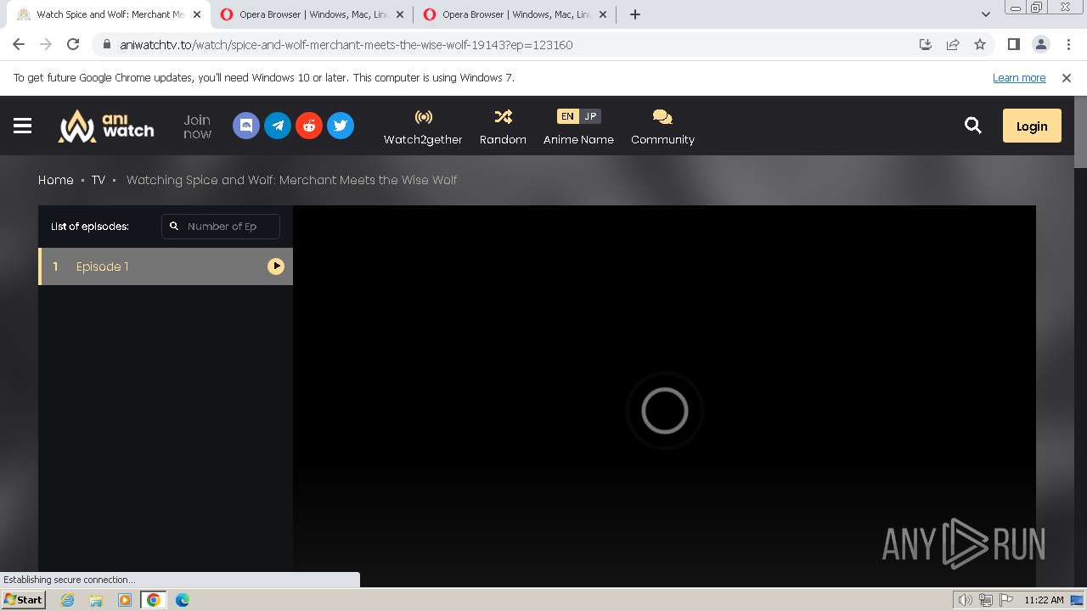Select the Watch Spice and Wolf tab
Image resolution: width=1087 pixels, height=611 pixels.
point(110,14)
